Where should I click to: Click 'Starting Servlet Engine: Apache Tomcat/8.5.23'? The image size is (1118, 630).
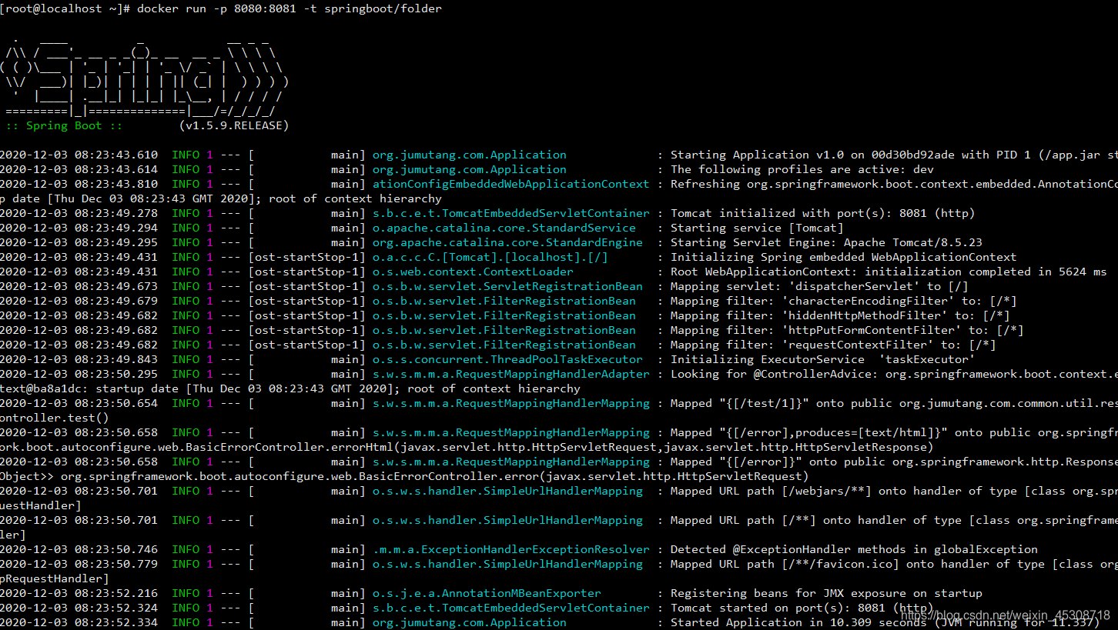pos(826,242)
